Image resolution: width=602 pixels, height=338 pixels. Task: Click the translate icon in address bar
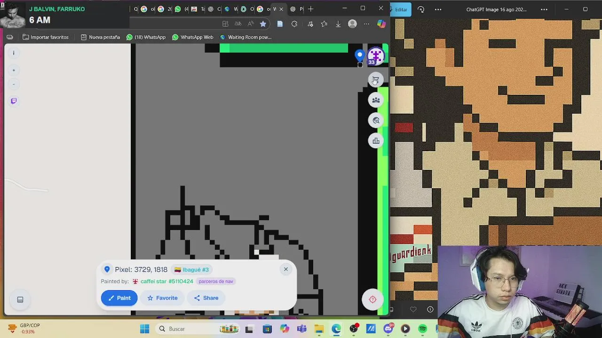[x=238, y=24]
